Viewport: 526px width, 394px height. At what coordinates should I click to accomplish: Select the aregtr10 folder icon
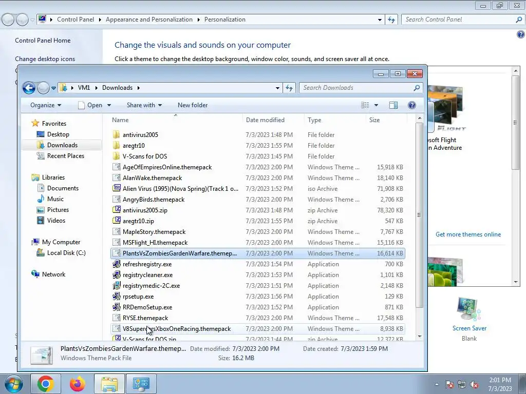pos(116,145)
